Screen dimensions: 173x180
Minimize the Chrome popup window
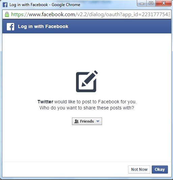pos(142,3)
